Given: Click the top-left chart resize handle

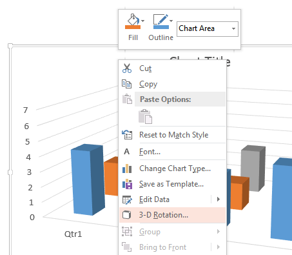Looking at the screenshot, I should tap(10, 46).
